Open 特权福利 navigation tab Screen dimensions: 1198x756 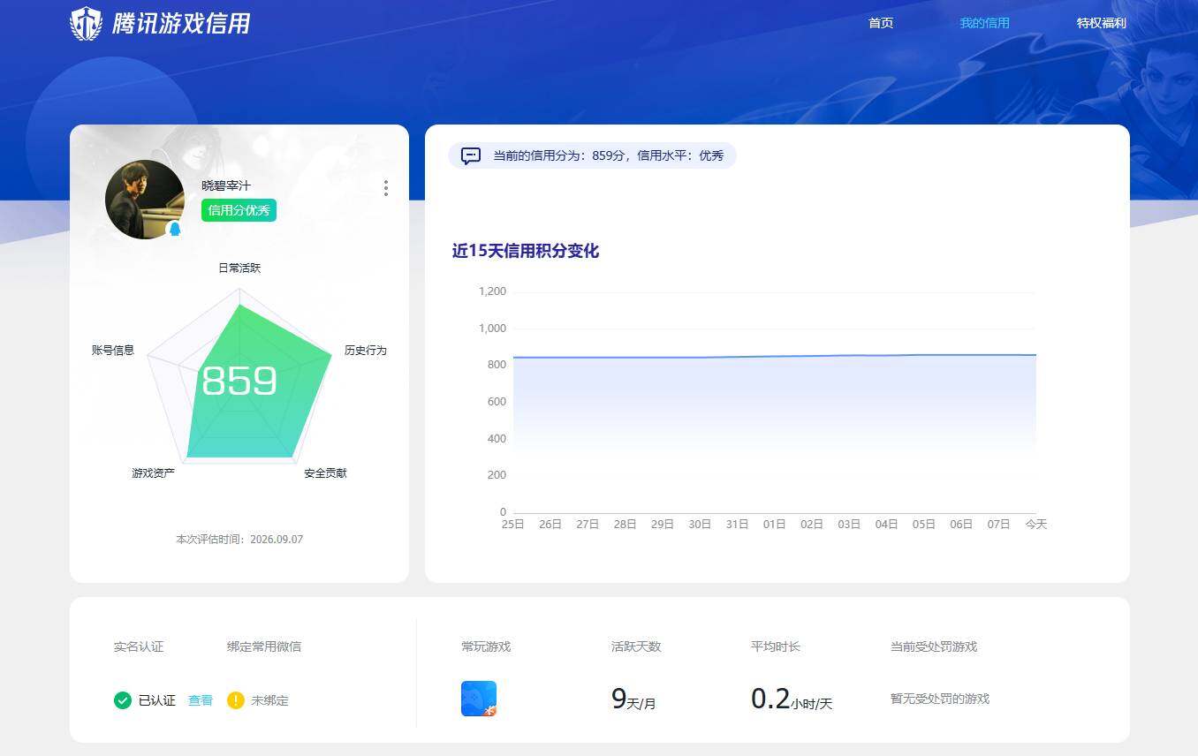tap(1101, 23)
